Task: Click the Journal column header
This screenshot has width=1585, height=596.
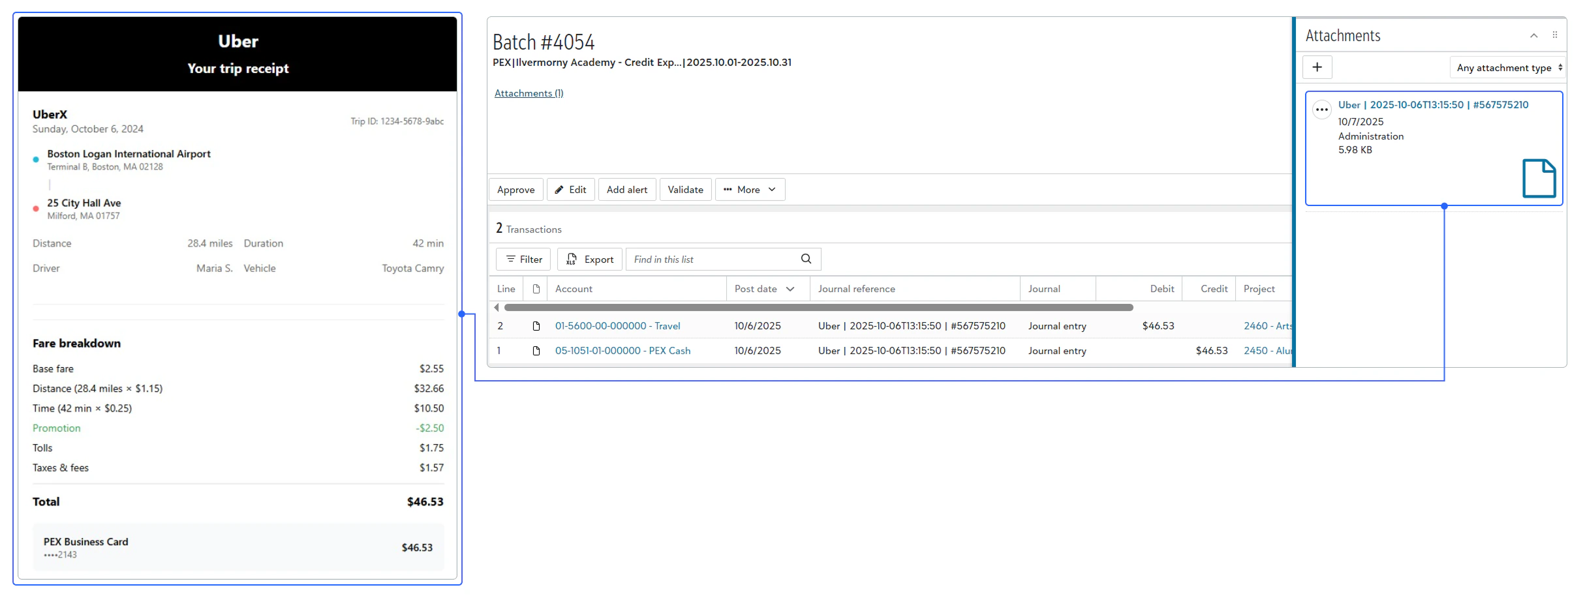Action: click(1058, 289)
